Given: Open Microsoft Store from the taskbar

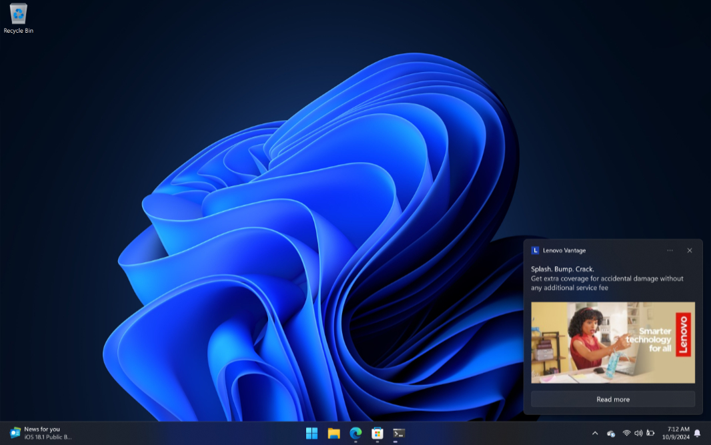Looking at the screenshot, I should coord(378,433).
